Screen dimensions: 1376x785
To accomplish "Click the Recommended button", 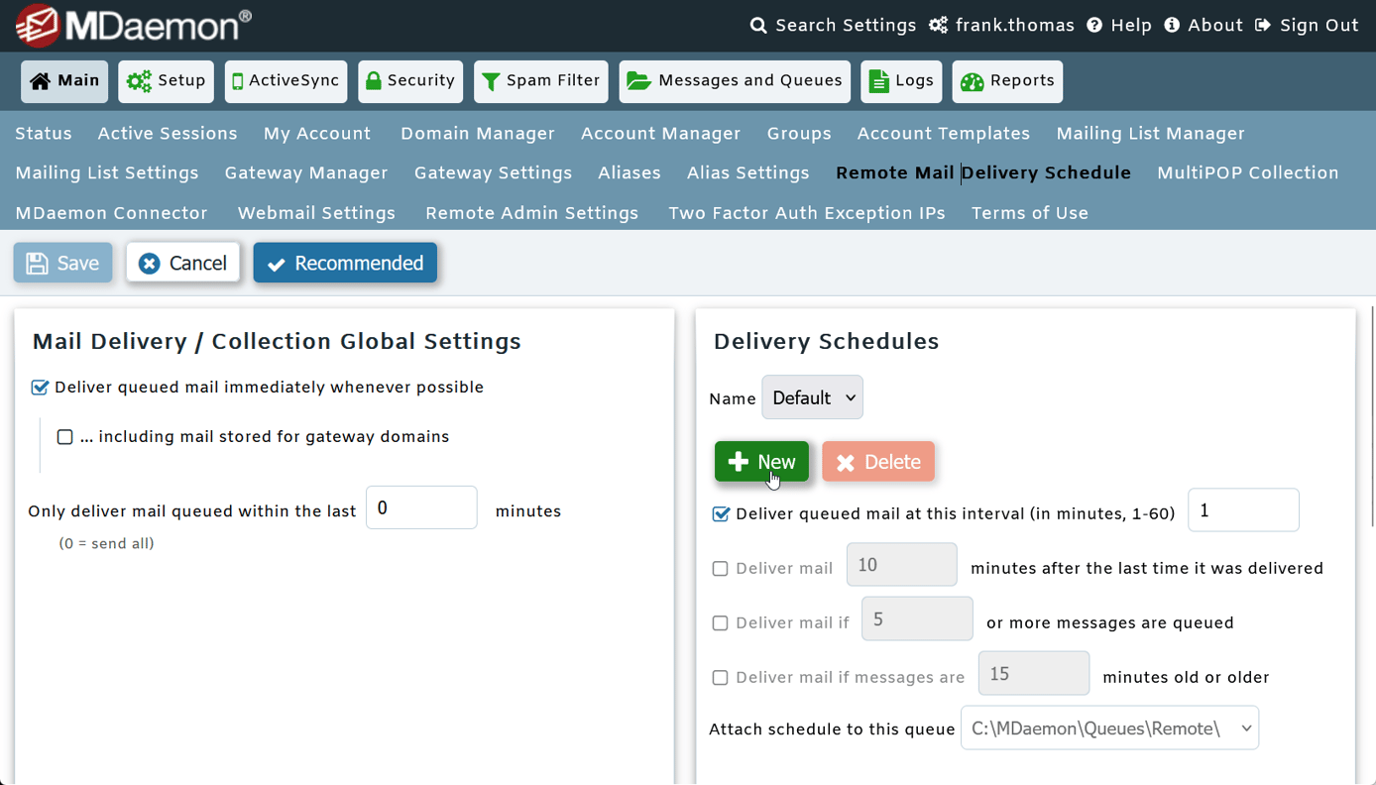I will (x=345, y=263).
